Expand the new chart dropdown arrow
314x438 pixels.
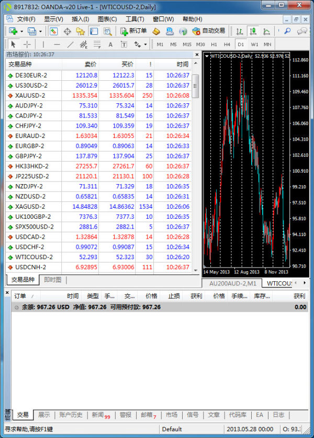tap(21, 31)
